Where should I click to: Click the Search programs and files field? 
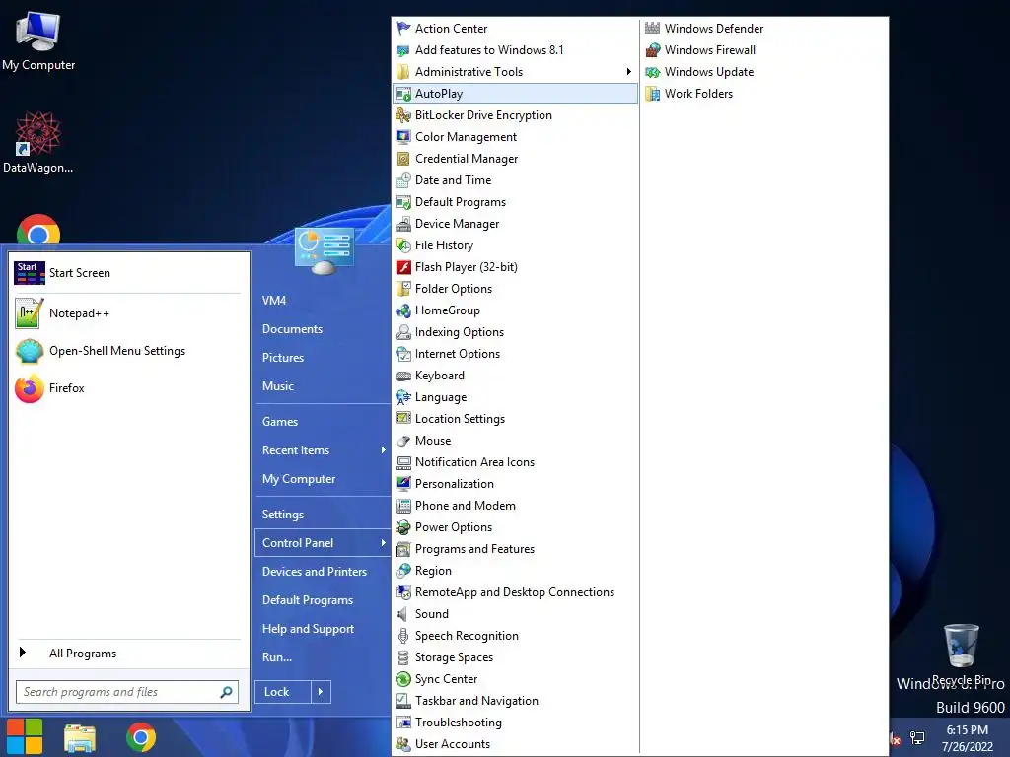(x=127, y=692)
